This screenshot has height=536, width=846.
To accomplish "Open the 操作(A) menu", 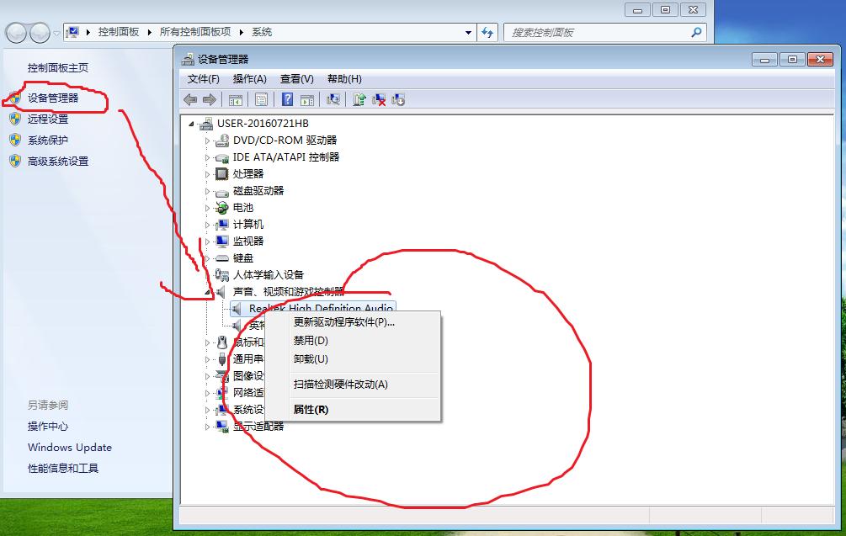I will click(x=250, y=79).
